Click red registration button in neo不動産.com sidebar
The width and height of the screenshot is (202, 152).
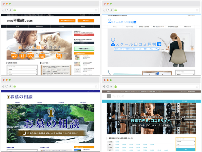tap(84, 35)
